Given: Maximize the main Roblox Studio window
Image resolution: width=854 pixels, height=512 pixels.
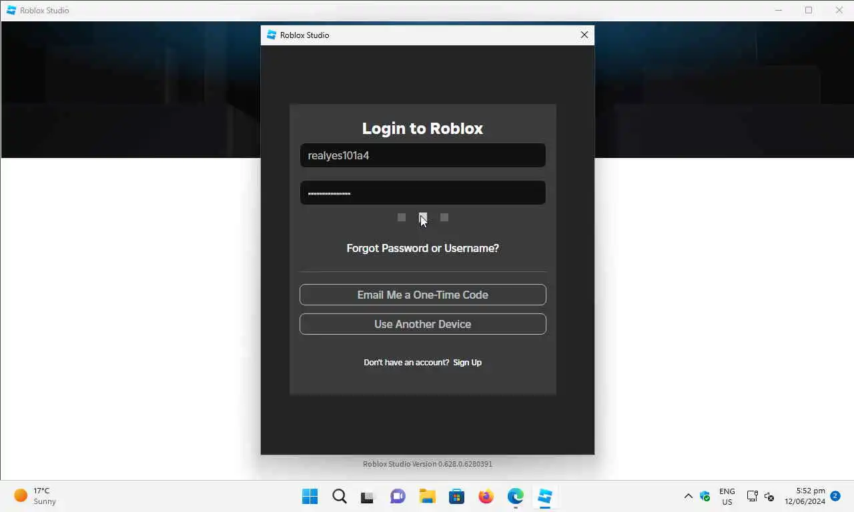Looking at the screenshot, I should (x=809, y=10).
